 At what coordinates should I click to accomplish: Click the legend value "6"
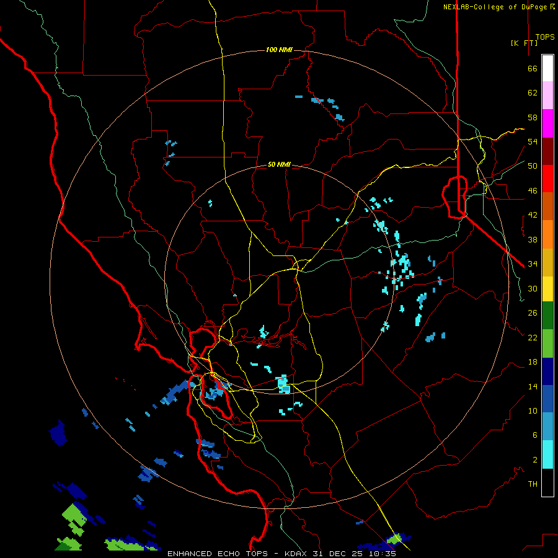pos(535,435)
